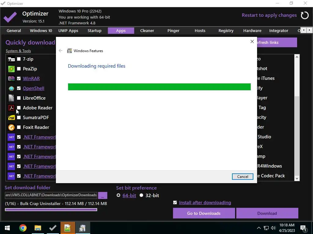
Task: Click the download folder path field
Action: 51,195
